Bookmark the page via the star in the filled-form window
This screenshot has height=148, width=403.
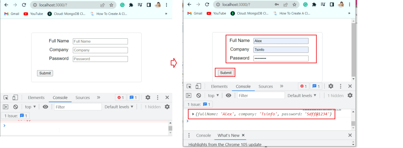pos(294,5)
